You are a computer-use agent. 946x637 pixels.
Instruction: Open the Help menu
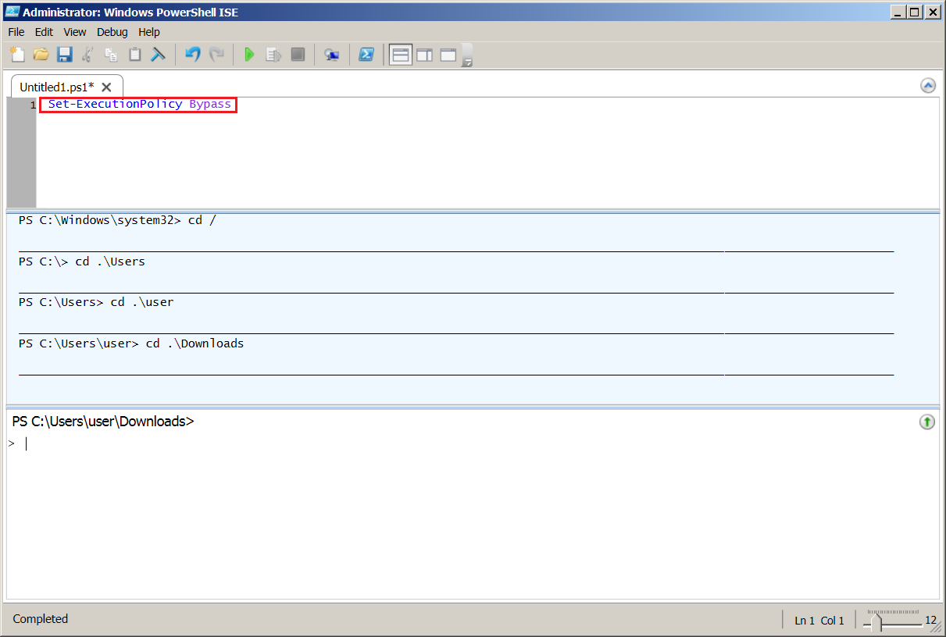coord(149,32)
